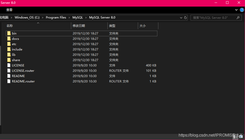Select the LICENSE.router file icon
Image resolution: width=245 pixels, height=140 pixels.
(x=9, y=71)
